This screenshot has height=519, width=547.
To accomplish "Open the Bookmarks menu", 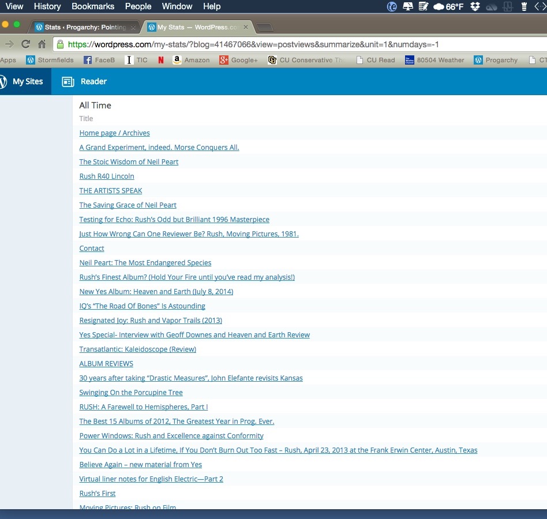I will click(x=93, y=6).
